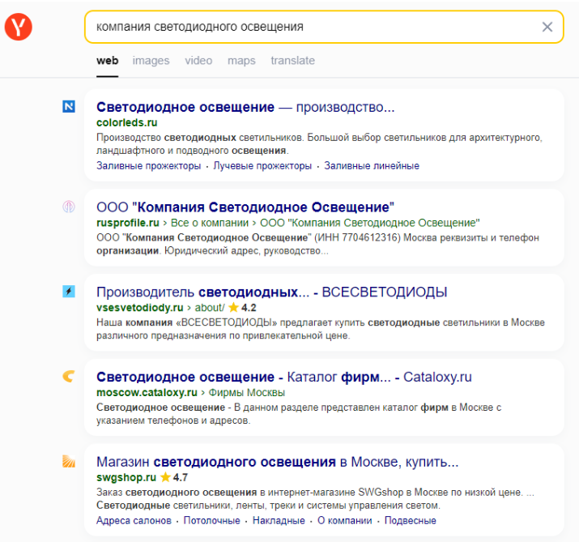Open result 'ООО "Компания Светодиодное Освещение"' title
The width and height of the screenshot is (579, 542).
point(245,207)
